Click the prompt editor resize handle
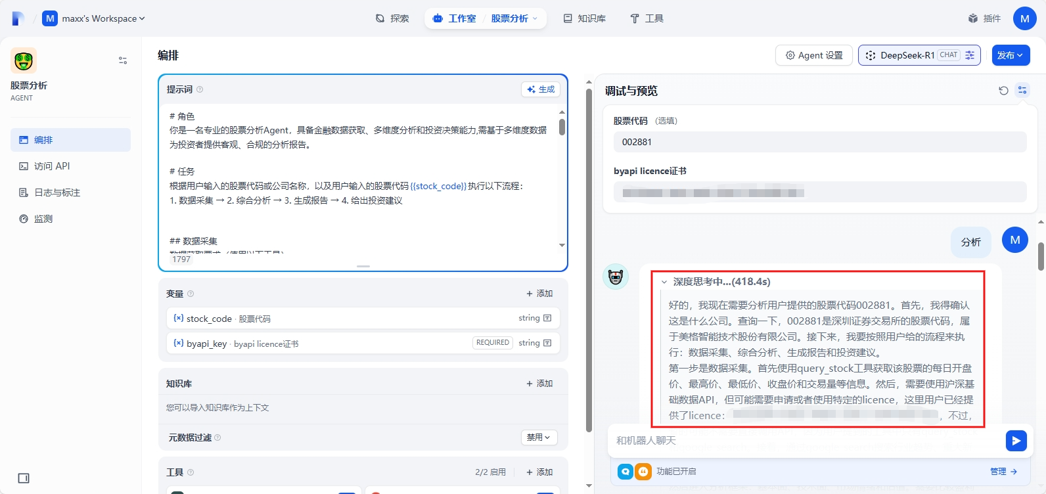The image size is (1046, 494). [363, 266]
